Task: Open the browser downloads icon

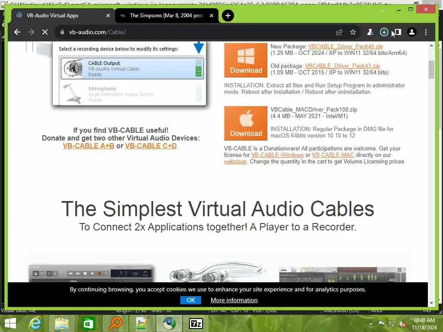Action: point(384,32)
